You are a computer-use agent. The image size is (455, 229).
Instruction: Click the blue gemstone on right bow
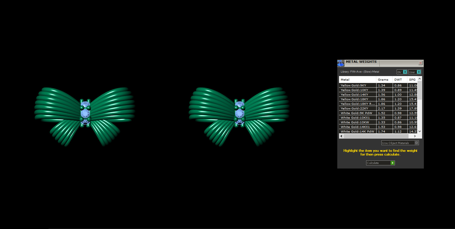click(x=239, y=114)
